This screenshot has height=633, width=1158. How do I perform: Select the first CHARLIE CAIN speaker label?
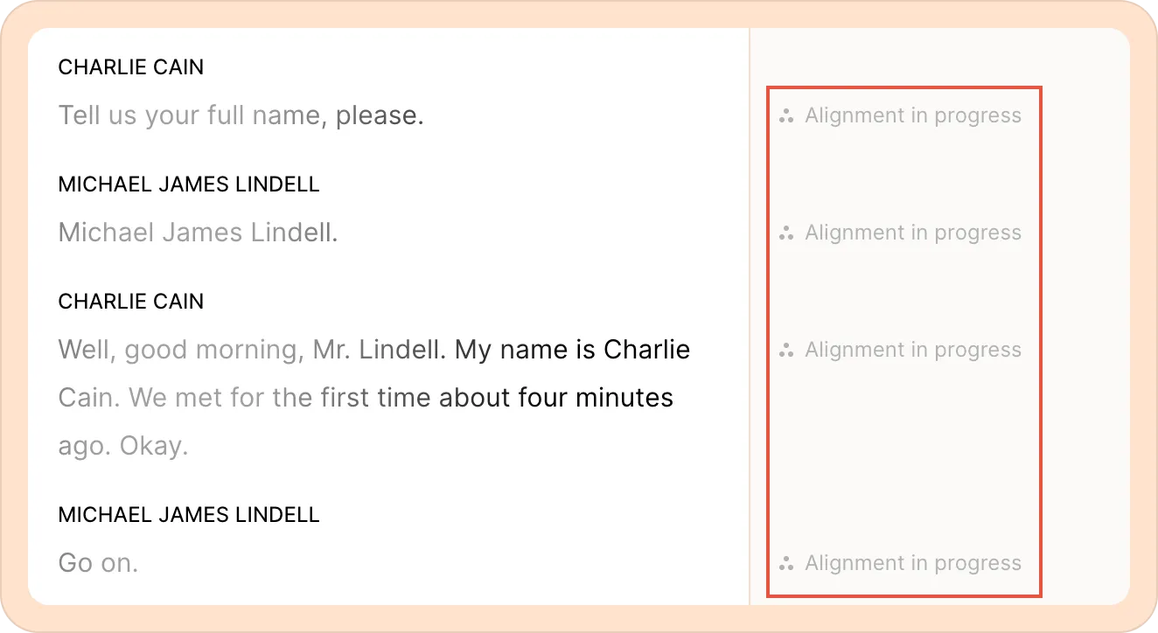click(x=131, y=67)
